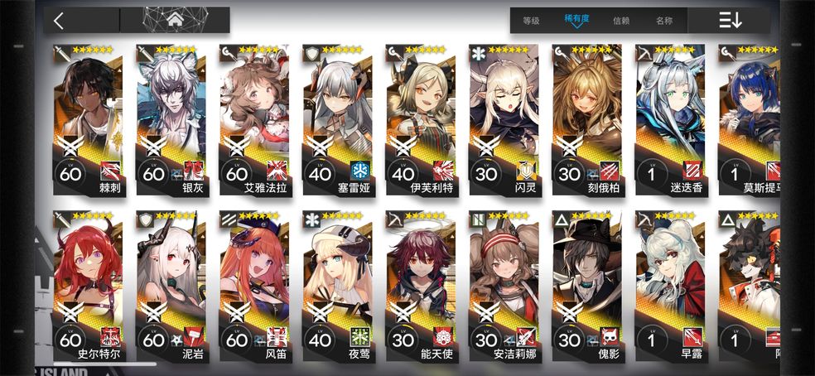Image resolution: width=815 pixels, height=376 pixels.
Task: Click 能天使's red flower skill icon
Action: click(442, 337)
